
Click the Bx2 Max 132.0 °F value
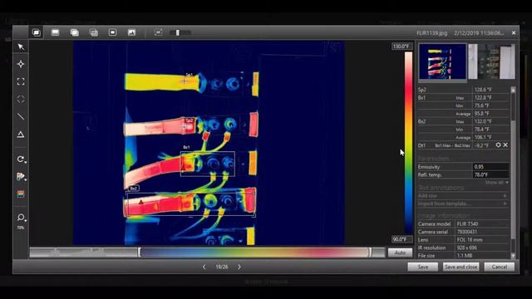(x=483, y=121)
